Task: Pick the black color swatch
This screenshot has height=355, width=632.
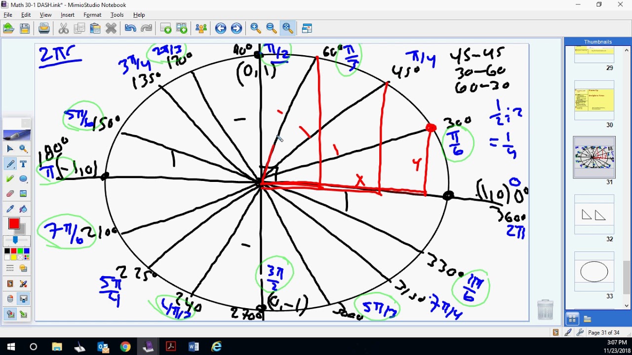Action: pos(7,251)
